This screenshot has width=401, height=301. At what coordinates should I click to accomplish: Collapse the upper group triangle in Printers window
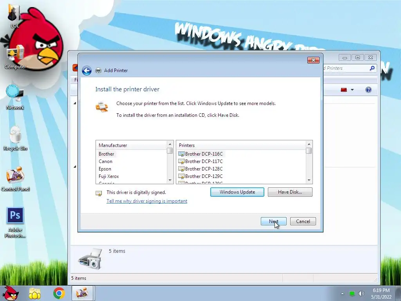coord(75,103)
